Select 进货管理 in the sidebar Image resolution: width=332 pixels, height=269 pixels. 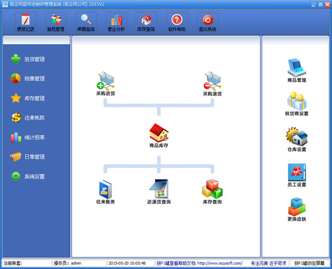28,59
